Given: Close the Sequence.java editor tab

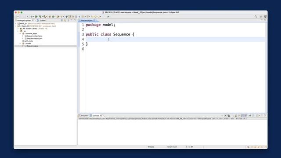Looking at the screenshot, I should 94,21.
